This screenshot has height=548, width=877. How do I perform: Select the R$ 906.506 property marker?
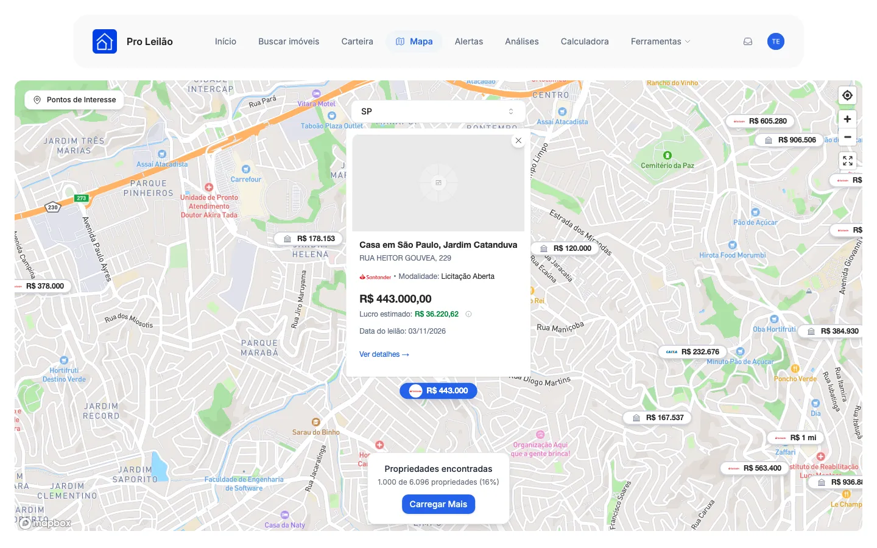[x=789, y=140]
